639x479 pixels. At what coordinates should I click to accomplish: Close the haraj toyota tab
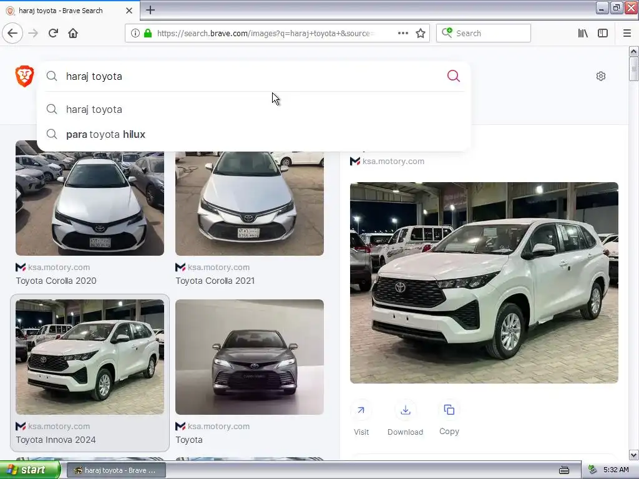129,11
